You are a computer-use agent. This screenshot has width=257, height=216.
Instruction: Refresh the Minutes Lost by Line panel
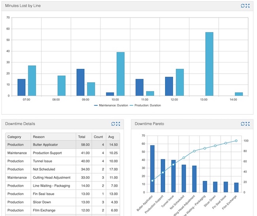(x=243, y=6)
